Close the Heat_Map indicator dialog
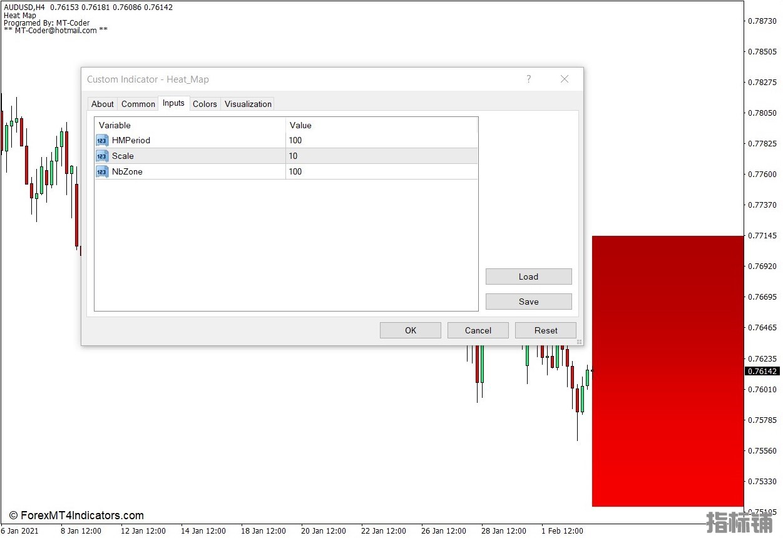The image size is (783, 538). point(565,79)
